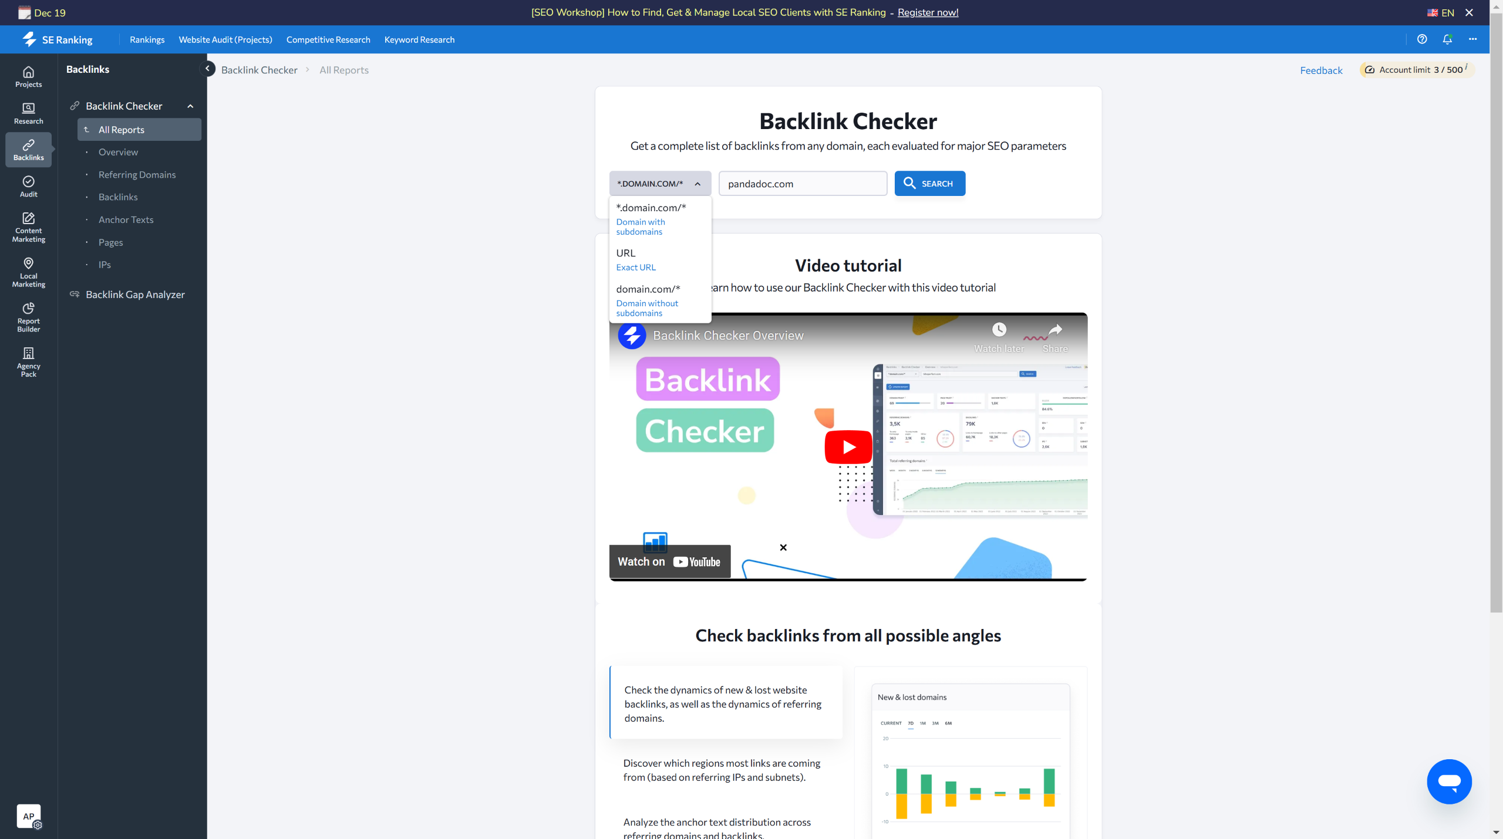The width and height of the screenshot is (1503, 839).
Task: Click the pandadoc.com domain input field
Action: pos(803,184)
